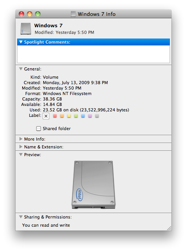Click the Used value 23.52 GB on disk
The image size is (187, 252).
86,110
